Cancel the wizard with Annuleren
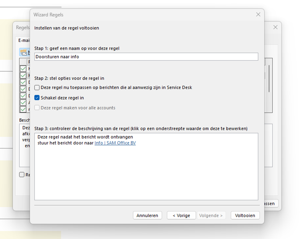 click(147, 215)
